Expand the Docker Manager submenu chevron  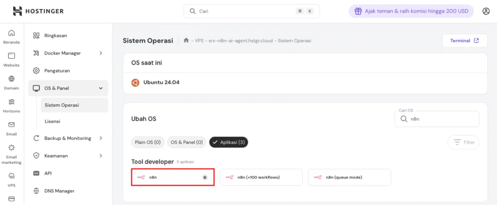pos(101,53)
